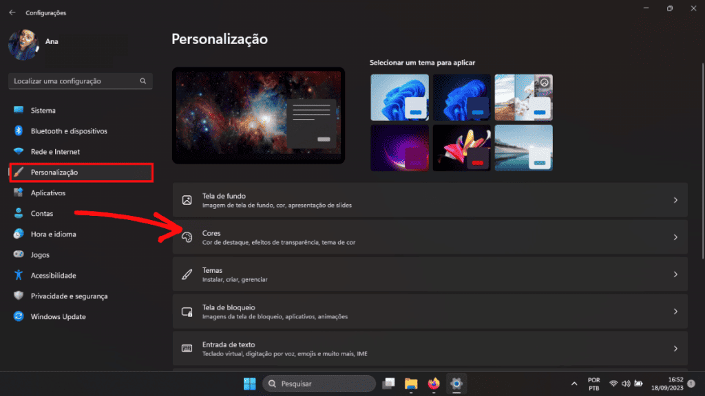
Task: Click the Contas person icon
Action: [19, 213]
